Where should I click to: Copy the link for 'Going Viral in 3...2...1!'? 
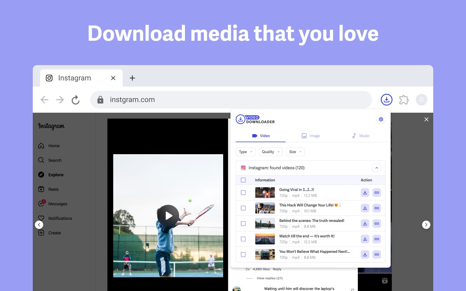point(376,192)
